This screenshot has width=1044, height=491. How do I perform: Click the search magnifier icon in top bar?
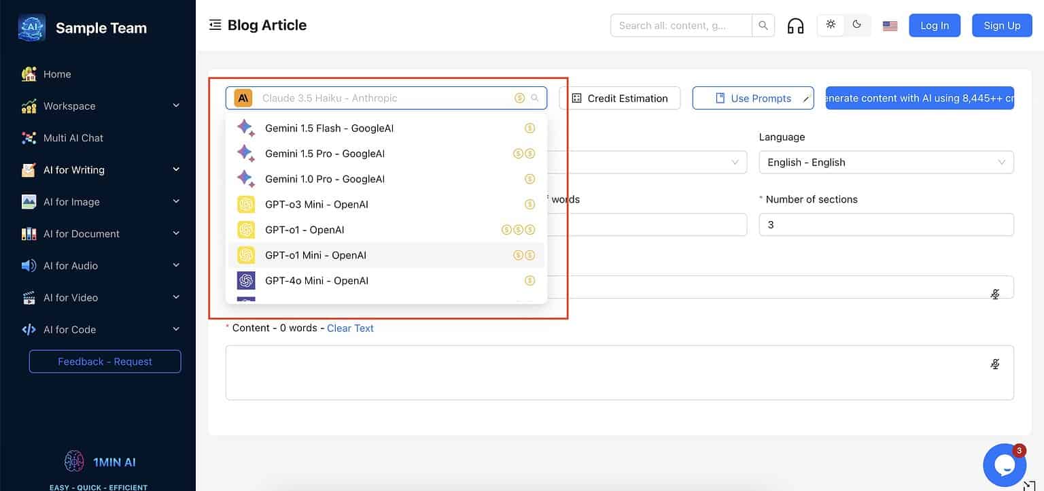coord(763,26)
